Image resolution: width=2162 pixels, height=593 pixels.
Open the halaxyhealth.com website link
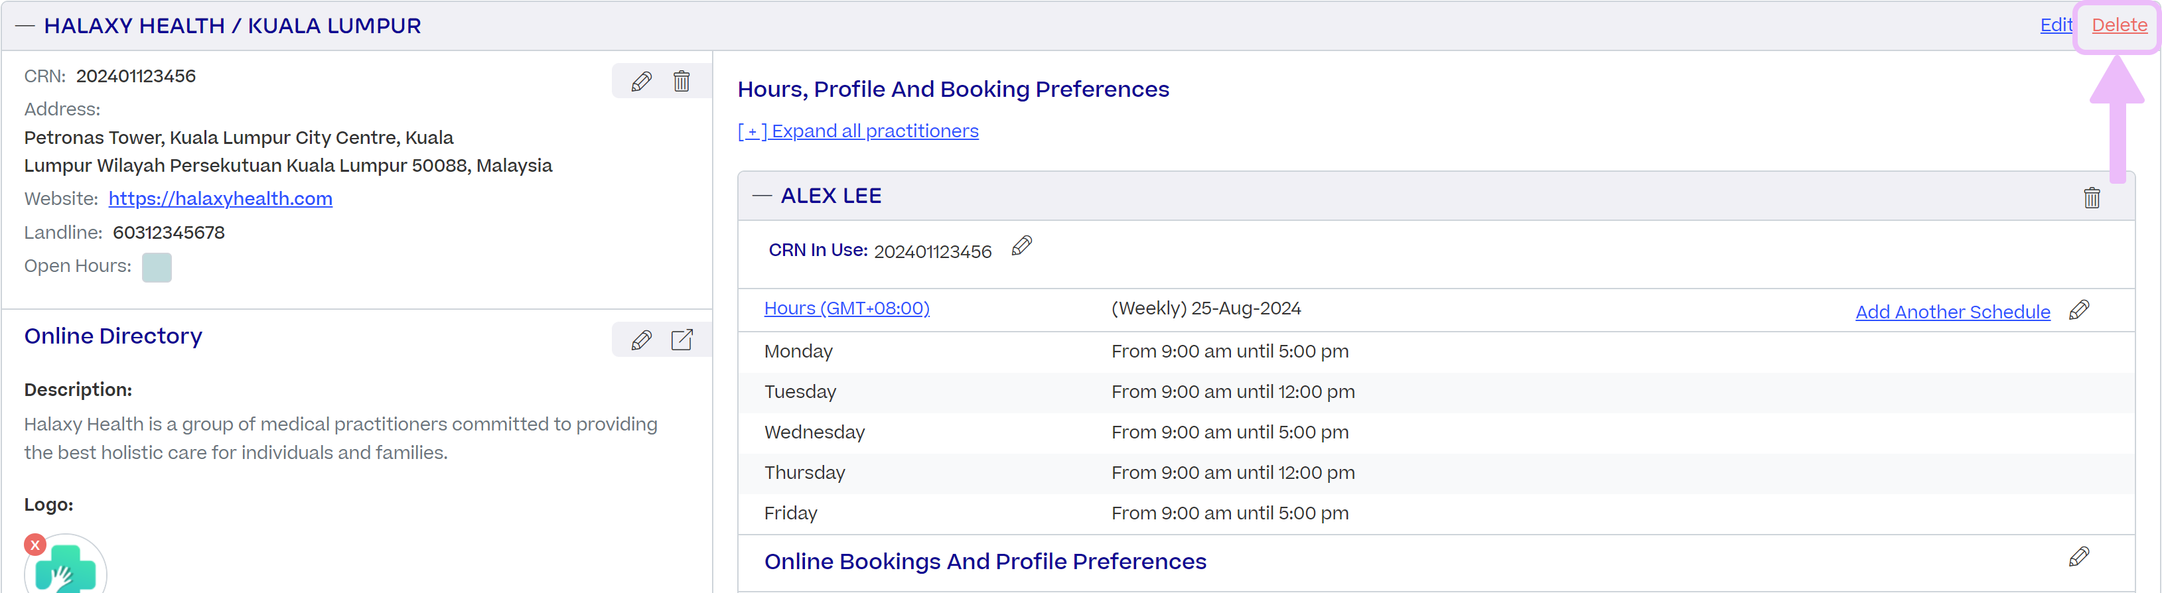click(221, 199)
